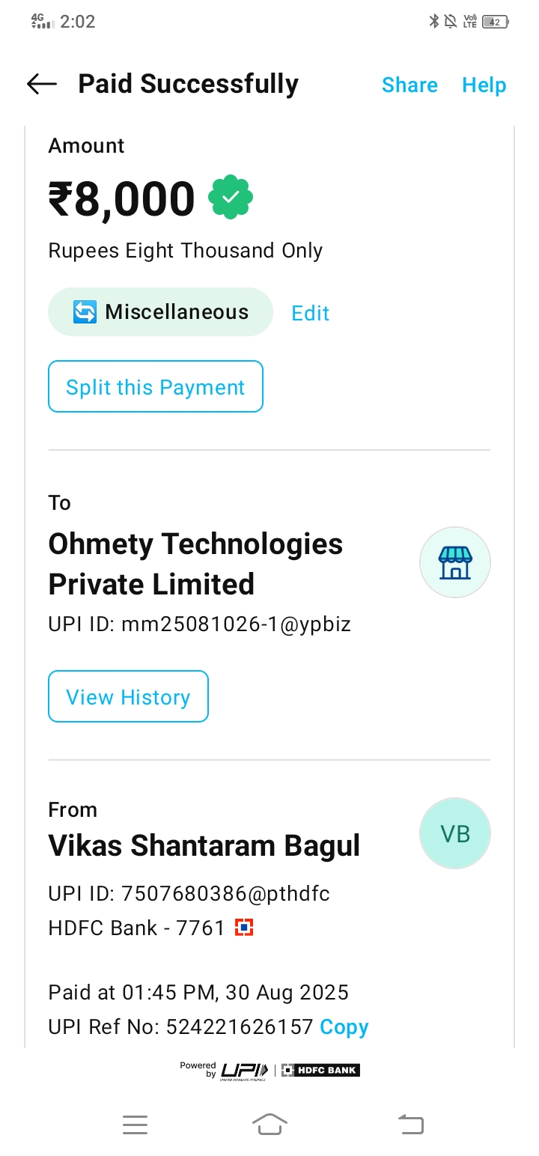This screenshot has height=1156, width=539.
Task: Open View History for merchant
Action: click(x=128, y=697)
